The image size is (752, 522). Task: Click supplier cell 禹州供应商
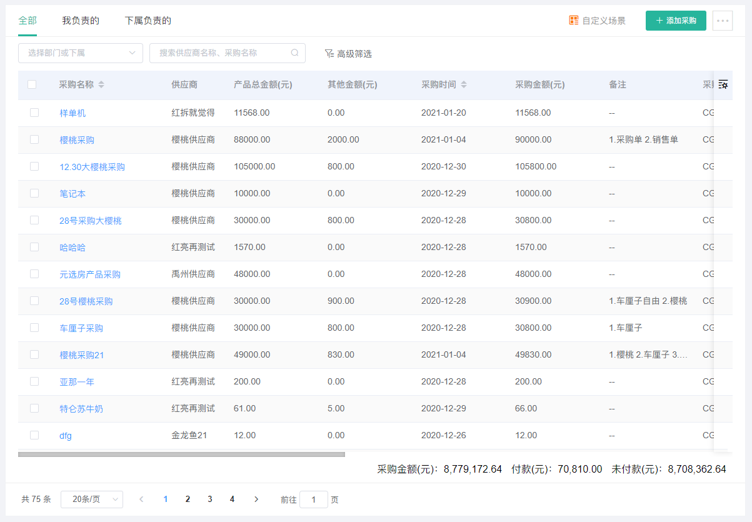tap(193, 274)
